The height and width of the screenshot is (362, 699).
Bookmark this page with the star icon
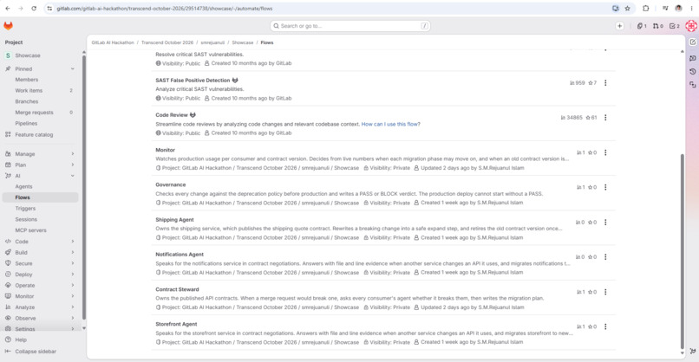(x=628, y=9)
